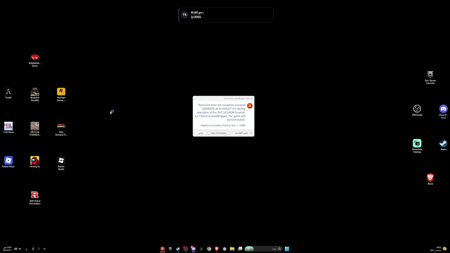Open the Discord desktop shortcut
The width and height of the screenshot is (450, 253).
443,112
